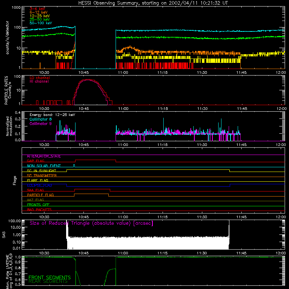The height and width of the screenshot is (289, 289).
Task: Click the NON_SOLAR_EVENT flag label
Action: click(44, 166)
